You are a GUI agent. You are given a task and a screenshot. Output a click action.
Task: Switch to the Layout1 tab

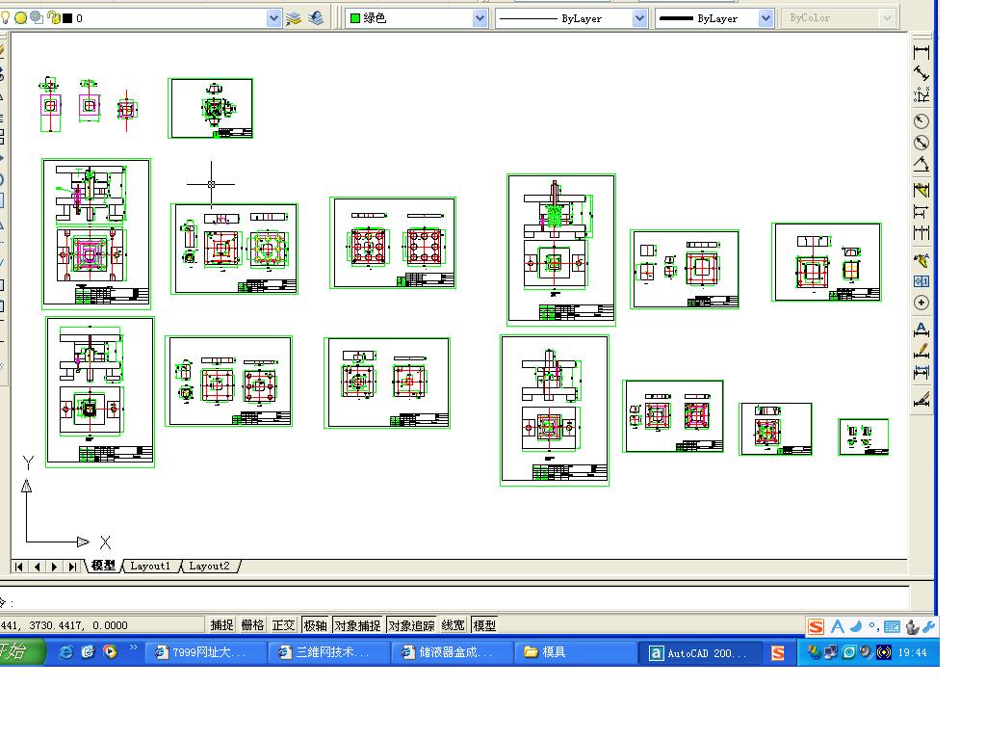click(150, 566)
